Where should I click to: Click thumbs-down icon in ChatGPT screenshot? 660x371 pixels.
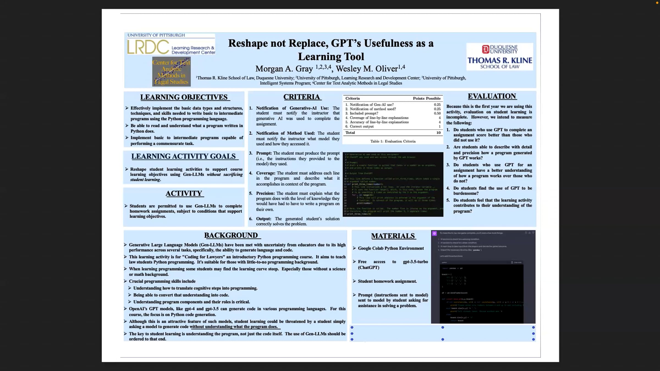pos(533,233)
